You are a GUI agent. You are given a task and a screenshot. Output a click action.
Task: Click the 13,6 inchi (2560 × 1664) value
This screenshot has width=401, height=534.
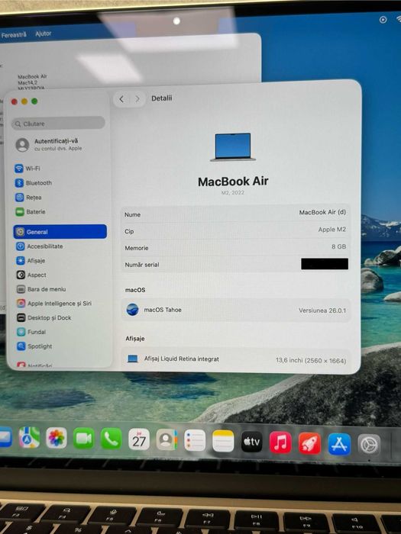click(x=311, y=360)
